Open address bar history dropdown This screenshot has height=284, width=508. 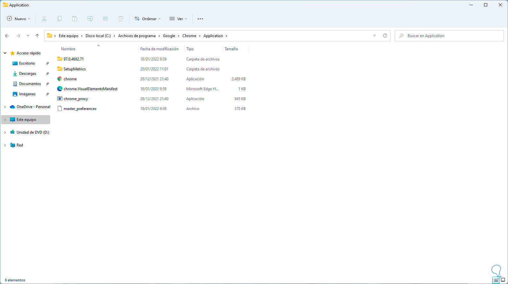[x=374, y=36]
